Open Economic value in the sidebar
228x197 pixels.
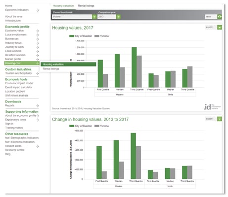pos(14,31)
